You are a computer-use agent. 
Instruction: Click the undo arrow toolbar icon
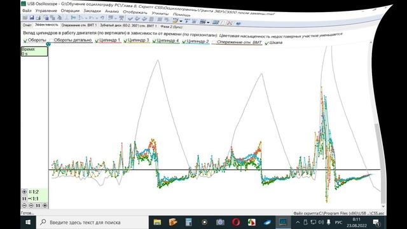102,18
